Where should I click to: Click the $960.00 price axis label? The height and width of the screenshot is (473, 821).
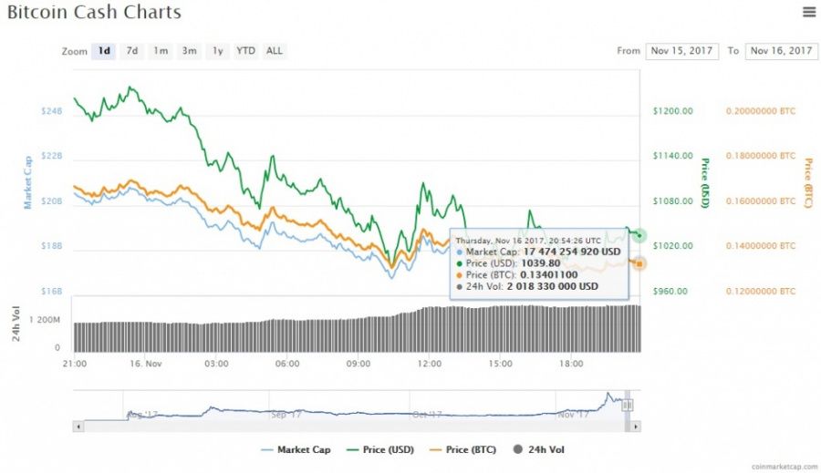670,291
